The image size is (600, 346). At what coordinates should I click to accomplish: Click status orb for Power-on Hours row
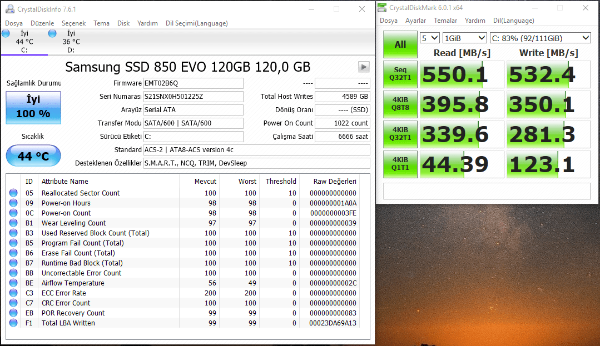point(13,203)
